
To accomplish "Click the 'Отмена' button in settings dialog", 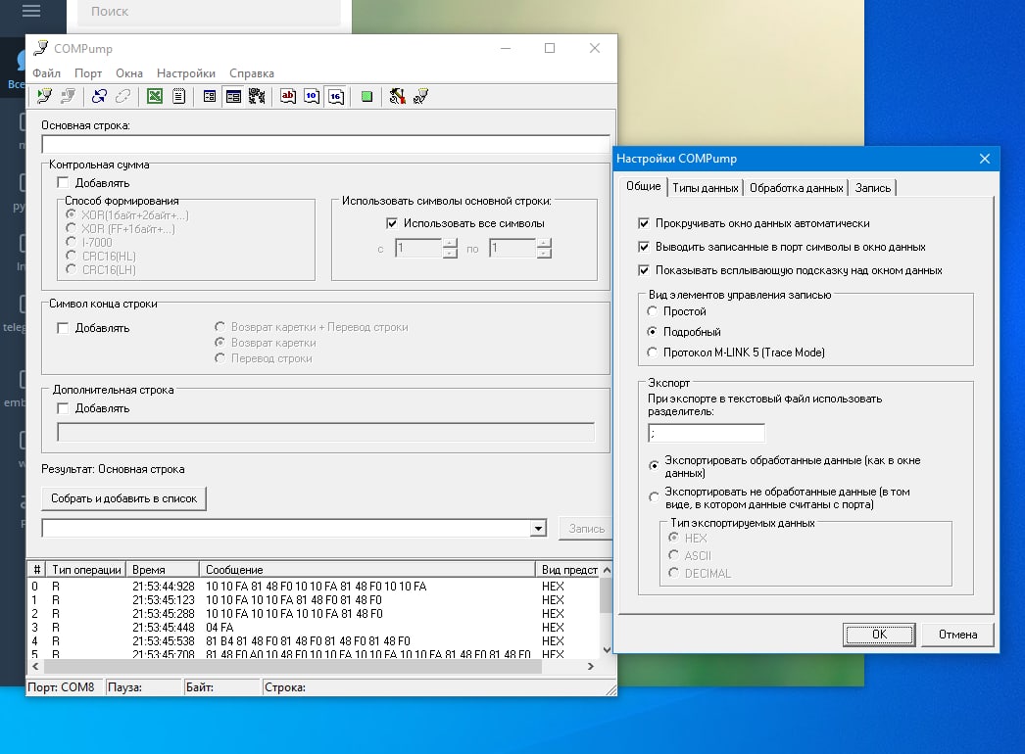I will (x=957, y=635).
